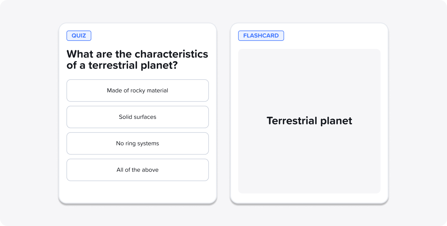Viewport: 447px width, 226px height.
Task: Click the third quiz answer choice
Action: (x=138, y=143)
